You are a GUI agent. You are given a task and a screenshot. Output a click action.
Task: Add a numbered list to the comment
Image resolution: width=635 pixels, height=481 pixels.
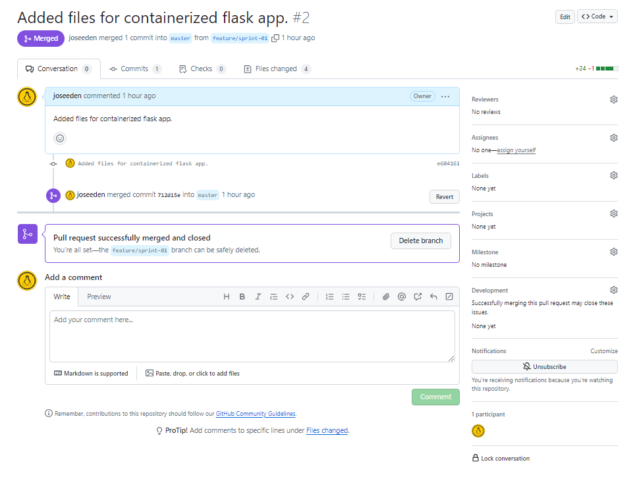click(329, 297)
